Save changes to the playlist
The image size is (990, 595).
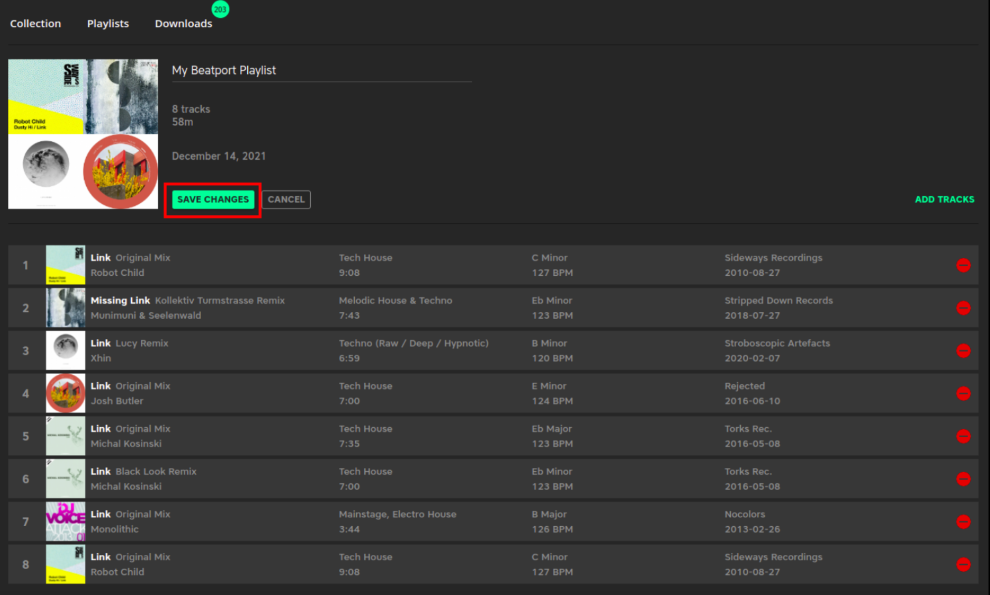pyautogui.click(x=213, y=199)
